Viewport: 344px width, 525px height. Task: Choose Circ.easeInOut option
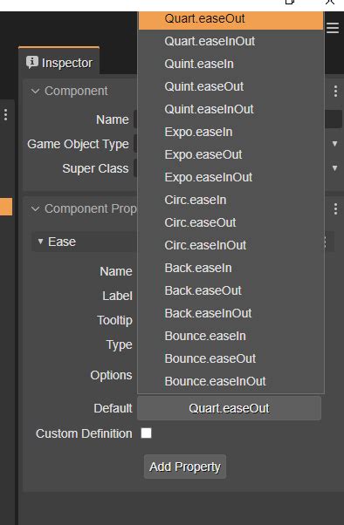click(230, 245)
